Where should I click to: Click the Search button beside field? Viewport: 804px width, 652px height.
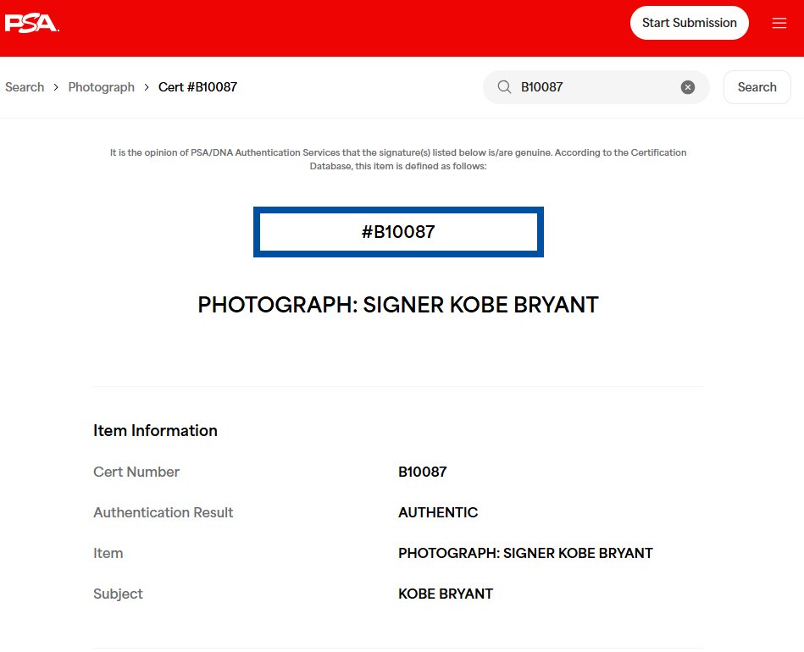tap(757, 87)
